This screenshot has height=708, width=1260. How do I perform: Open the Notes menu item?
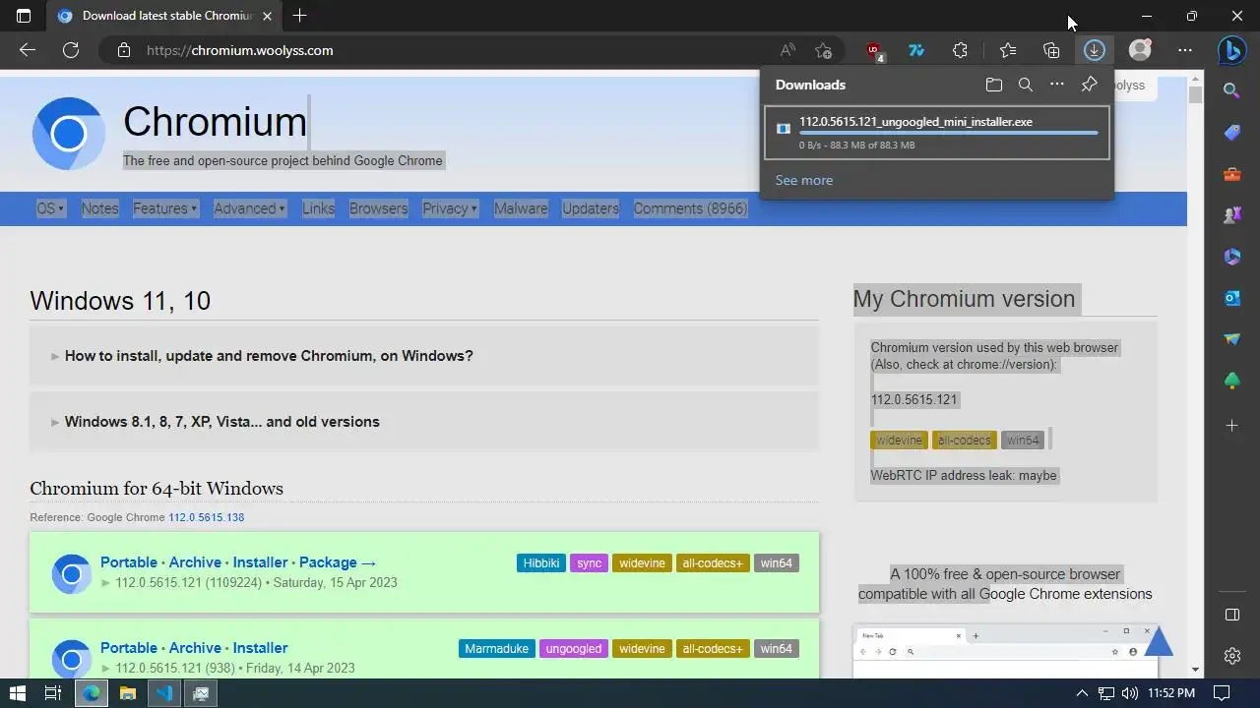(99, 208)
